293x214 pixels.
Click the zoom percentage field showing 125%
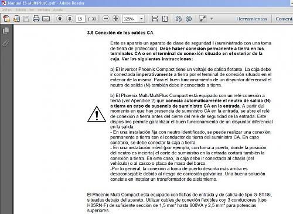(130, 19)
